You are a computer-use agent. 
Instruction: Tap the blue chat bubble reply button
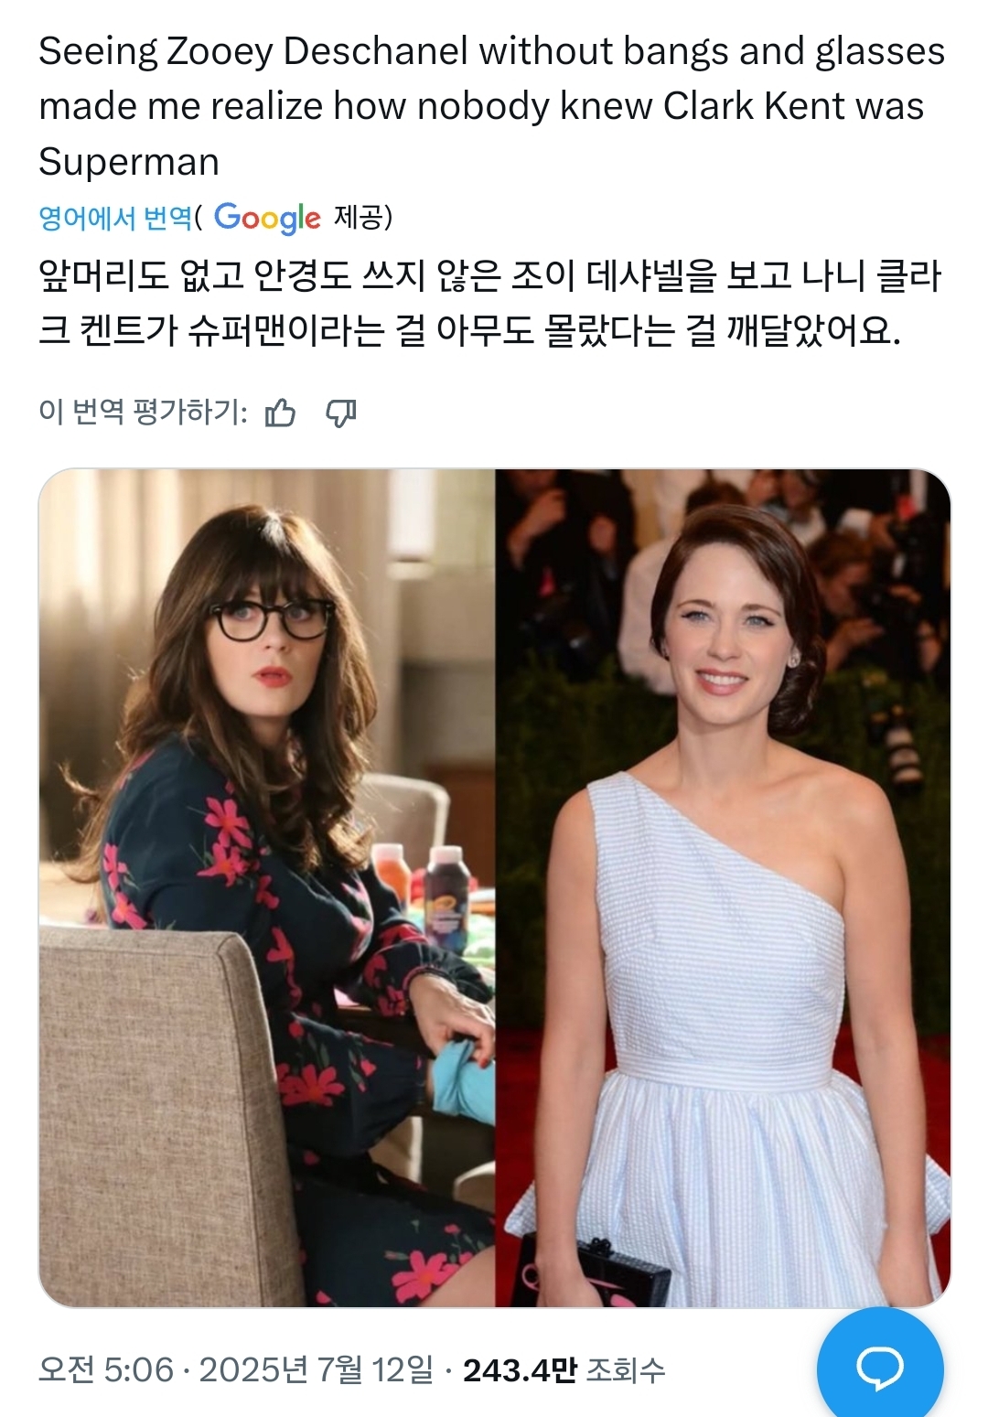coord(879,1368)
